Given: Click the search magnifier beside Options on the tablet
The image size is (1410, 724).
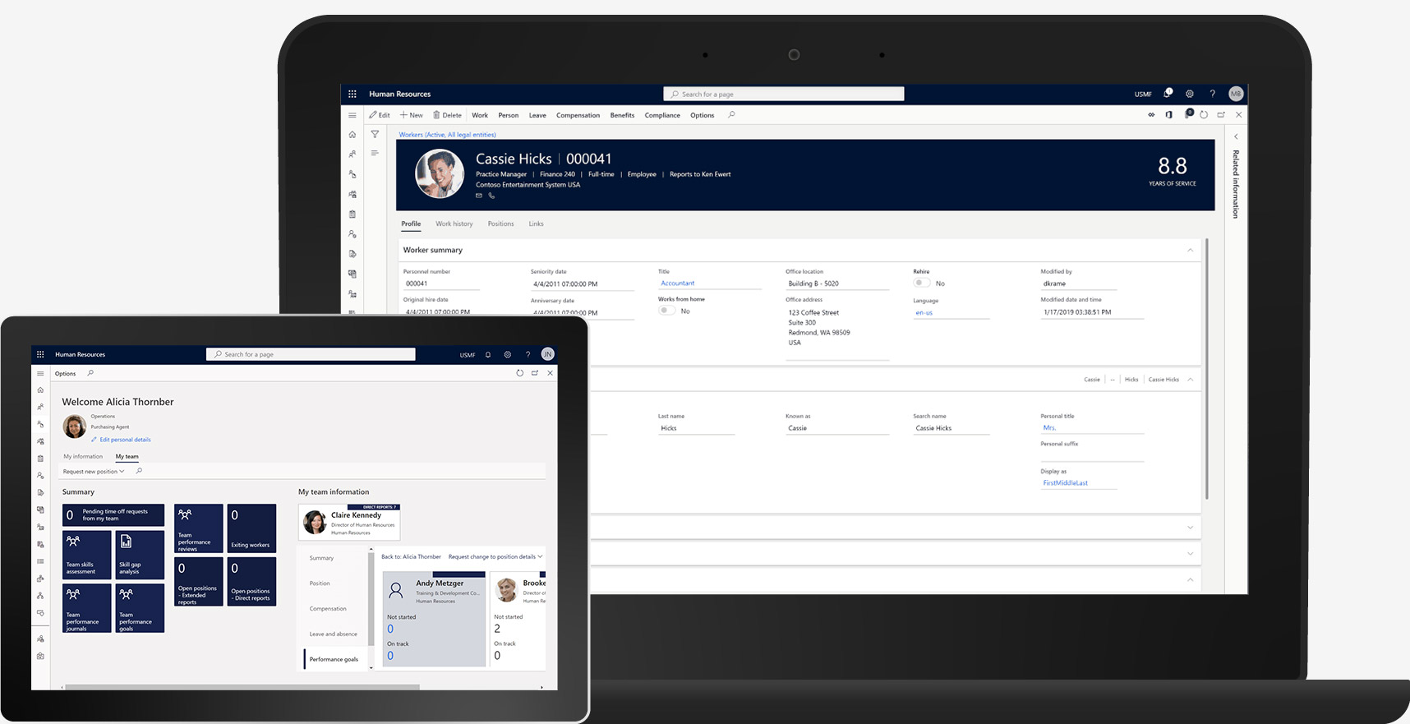Looking at the screenshot, I should pyautogui.click(x=90, y=373).
